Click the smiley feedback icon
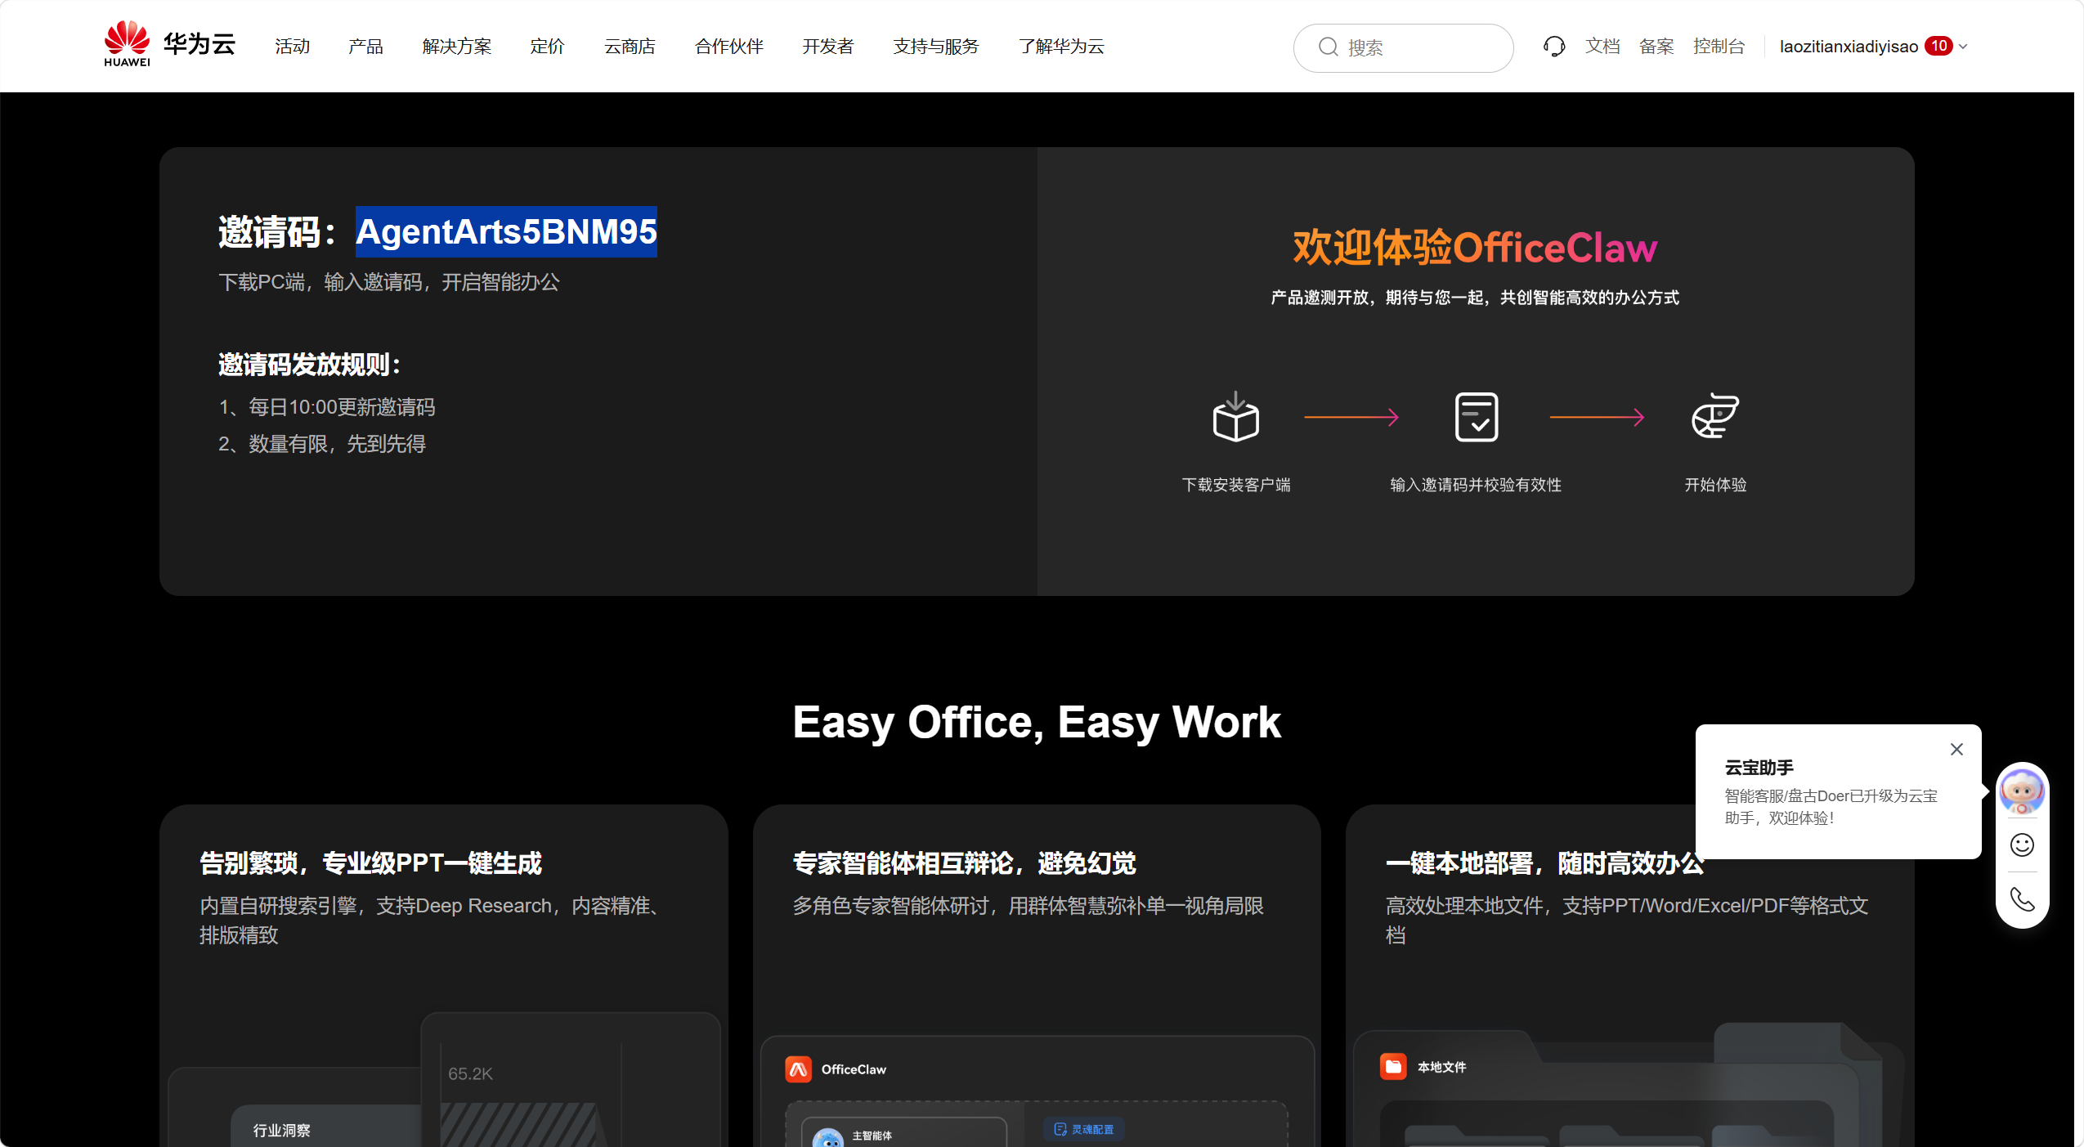 point(2021,845)
